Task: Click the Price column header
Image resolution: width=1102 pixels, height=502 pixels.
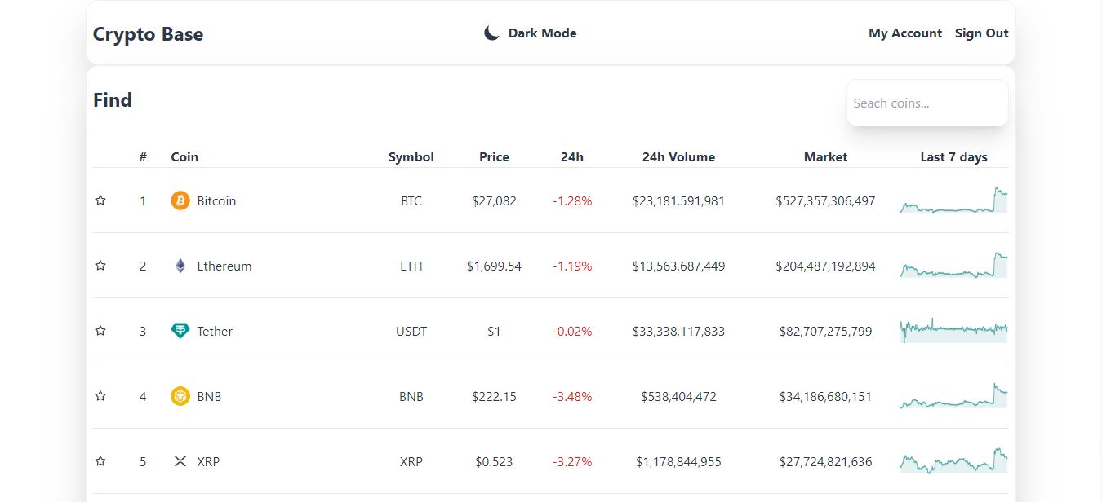Action: point(494,156)
